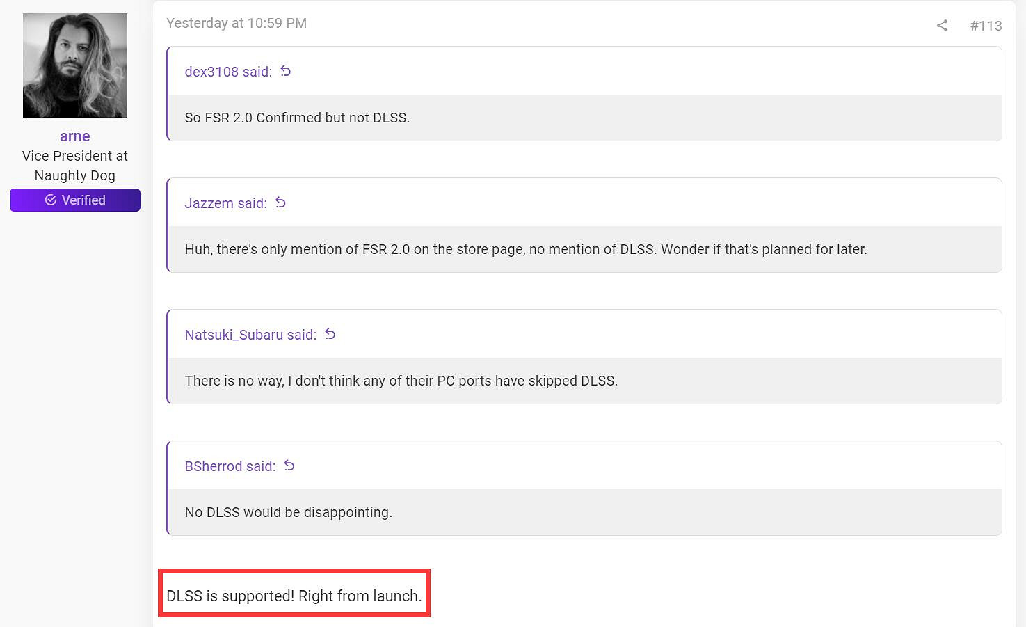Click the arrow icon beside dex3108's quote
This screenshot has width=1026, height=627.
click(x=285, y=71)
